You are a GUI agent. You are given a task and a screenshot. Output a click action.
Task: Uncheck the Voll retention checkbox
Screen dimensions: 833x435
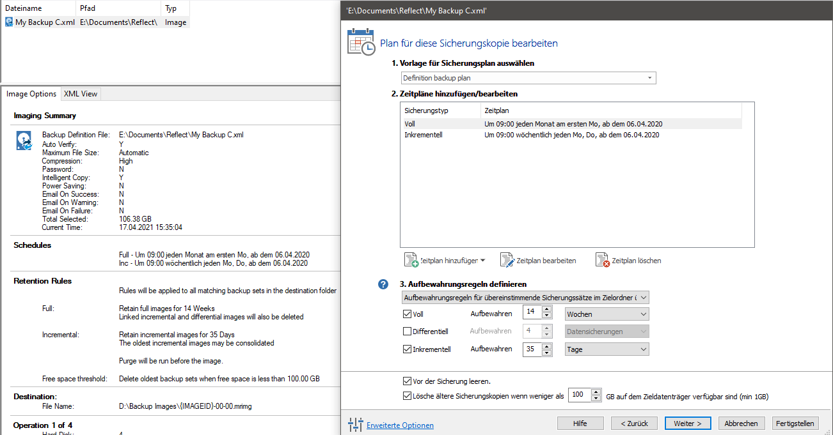[408, 314]
